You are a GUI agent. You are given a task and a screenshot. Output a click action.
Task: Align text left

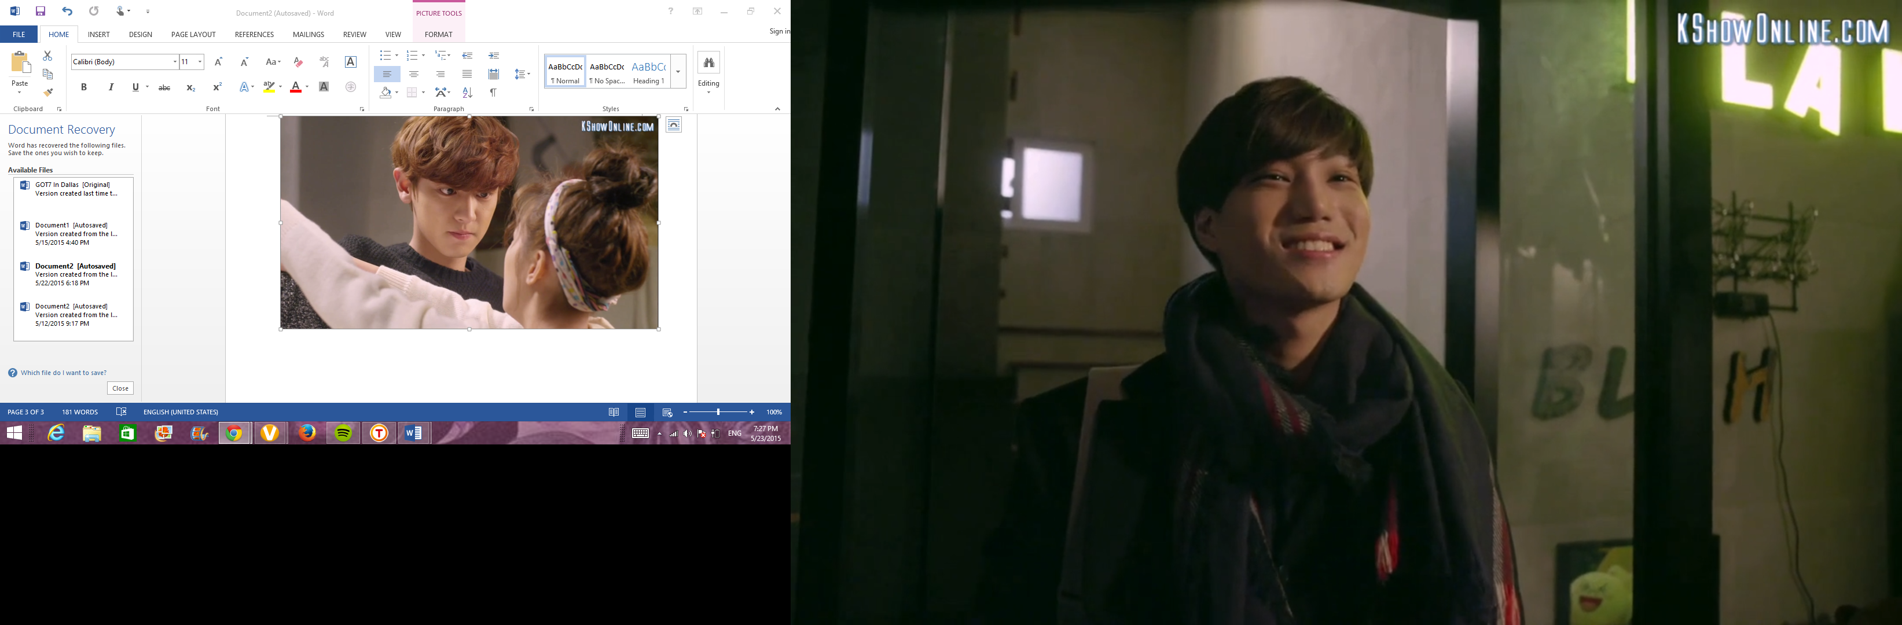point(387,74)
